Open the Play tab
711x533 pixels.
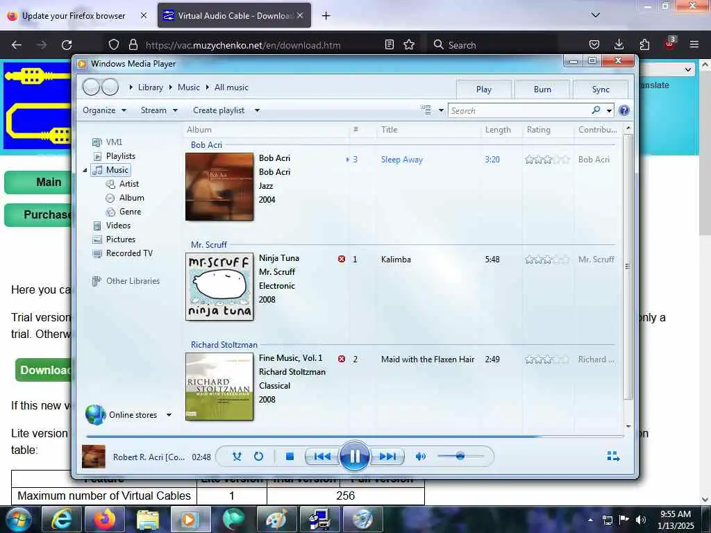click(x=483, y=90)
